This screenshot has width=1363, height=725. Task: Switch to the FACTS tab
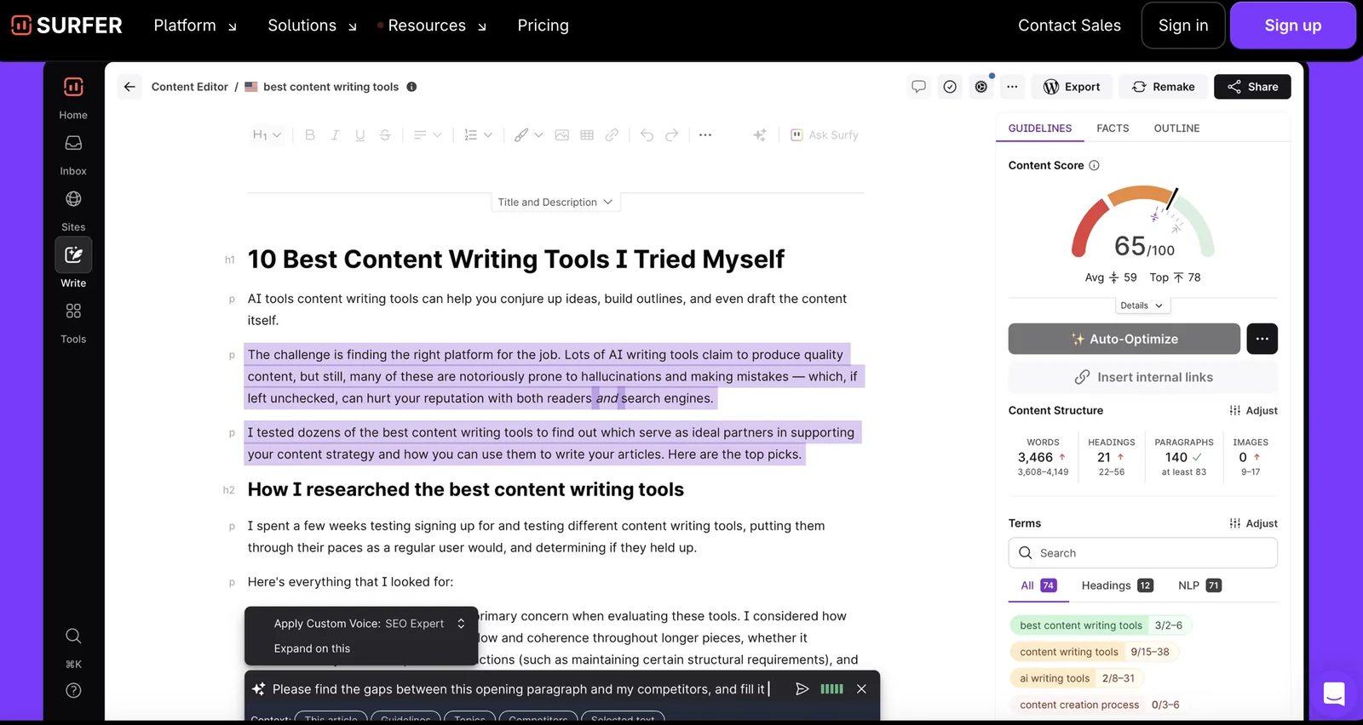point(1113,128)
